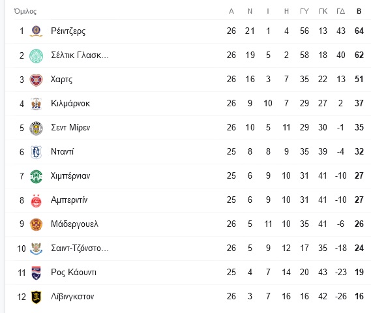371x313 pixels.
Task: Click the Σέλτικ Γλασκ... green crest icon
Action: coord(37,56)
